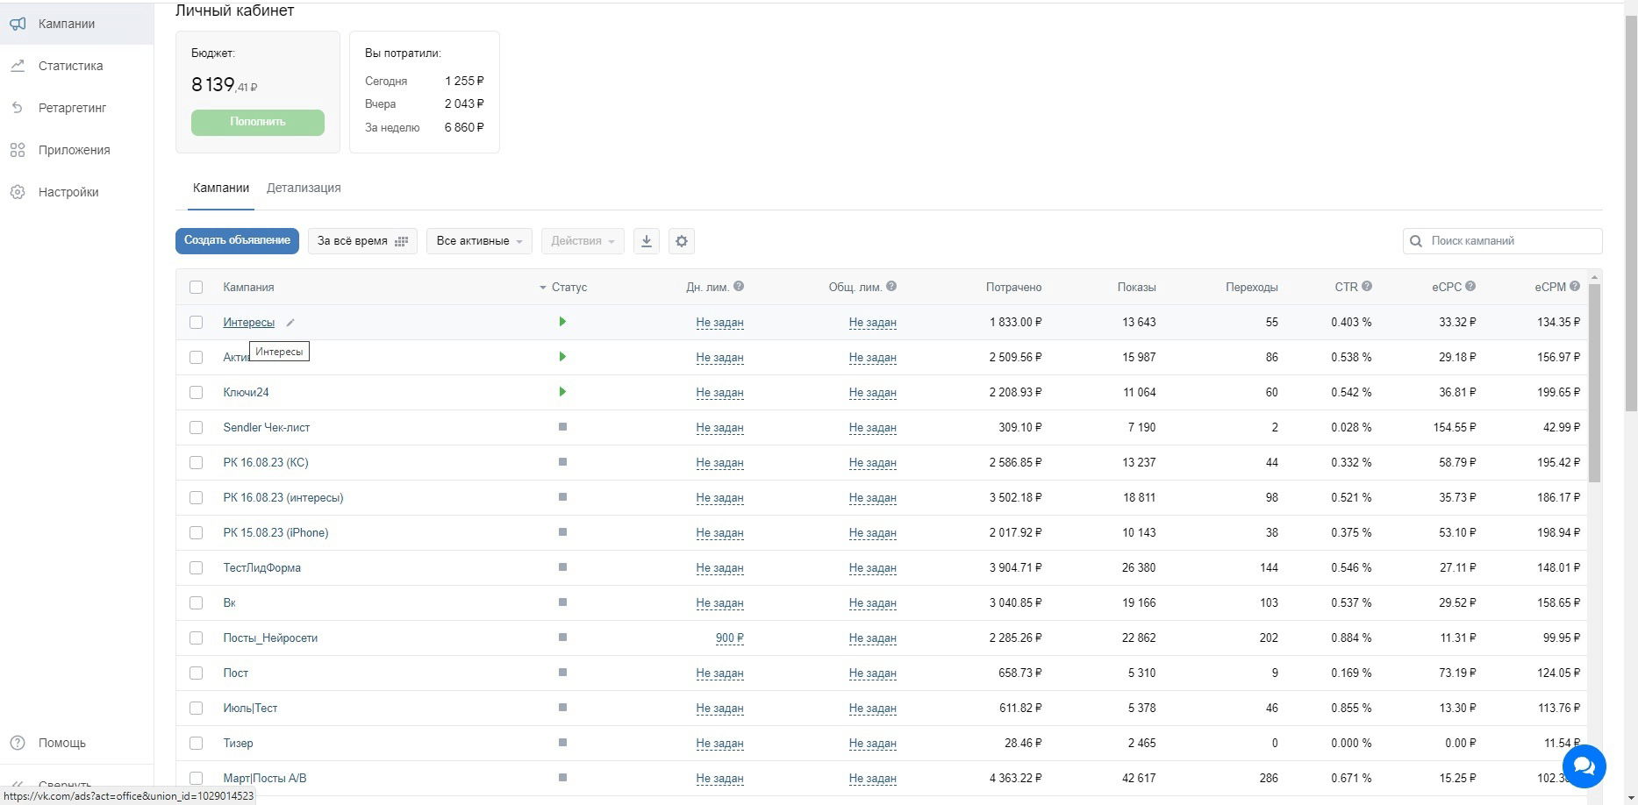This screenshot has height=805, width=1638.
Task: Open table column settings gear icon
Action: click(x=682, y=241)
